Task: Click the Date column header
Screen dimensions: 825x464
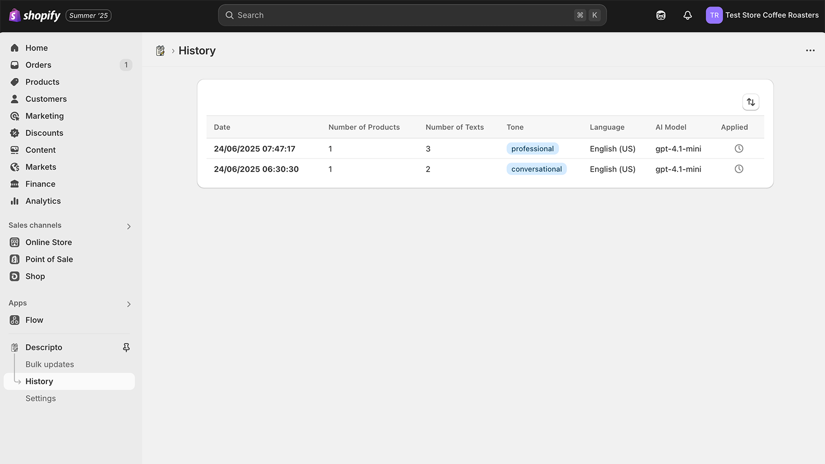Action: (x=222, y=127)
